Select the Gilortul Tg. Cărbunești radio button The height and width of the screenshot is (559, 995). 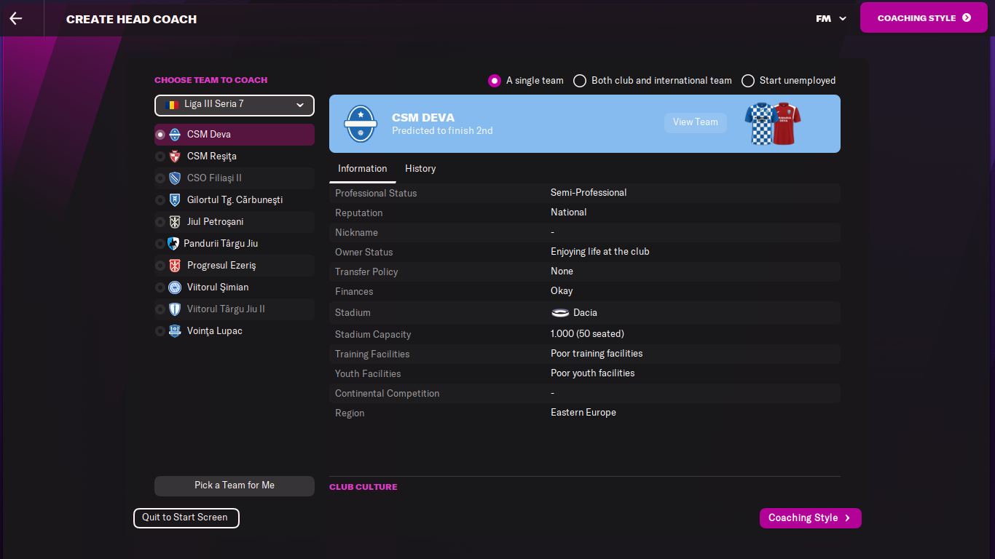tap(160, 200)
